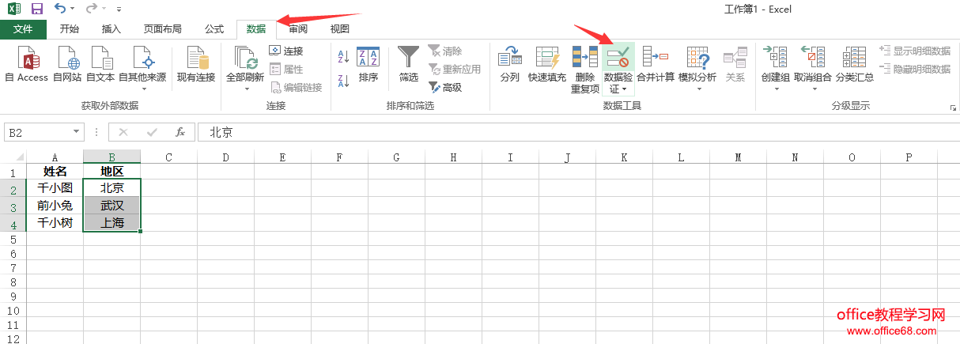Open the 分级显示 dialog launcher
Viewport: 960px width, 344px height.
[952, 107]
